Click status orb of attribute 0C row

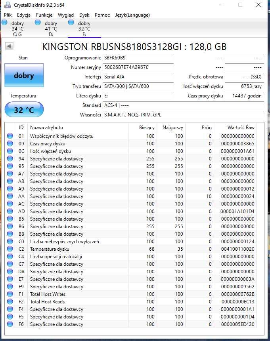click(x=10, y=151)
